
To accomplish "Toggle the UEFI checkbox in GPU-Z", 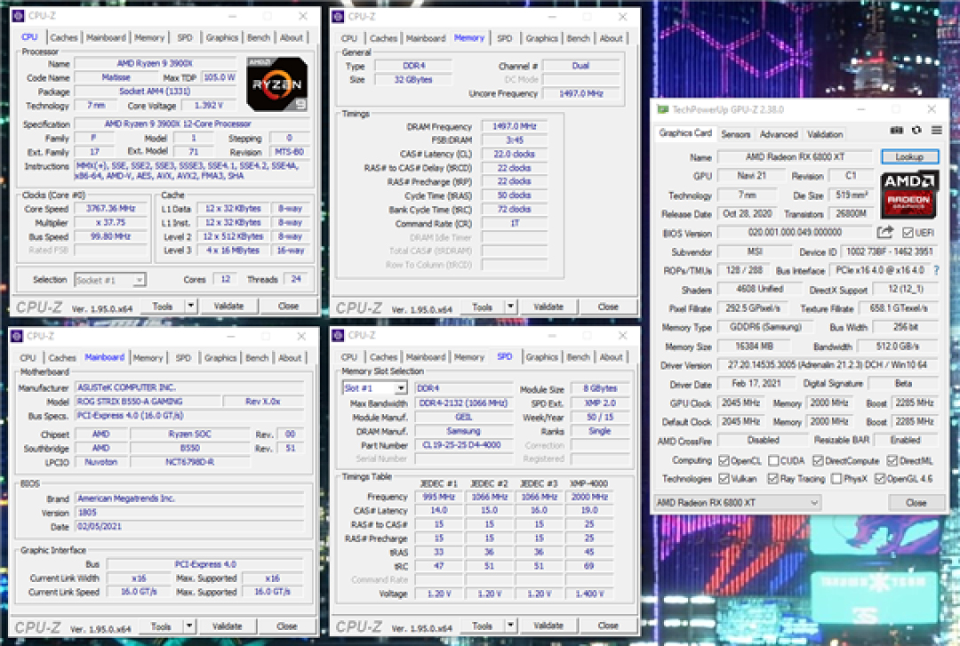I will pyautogui.click(x=908, y=233).
